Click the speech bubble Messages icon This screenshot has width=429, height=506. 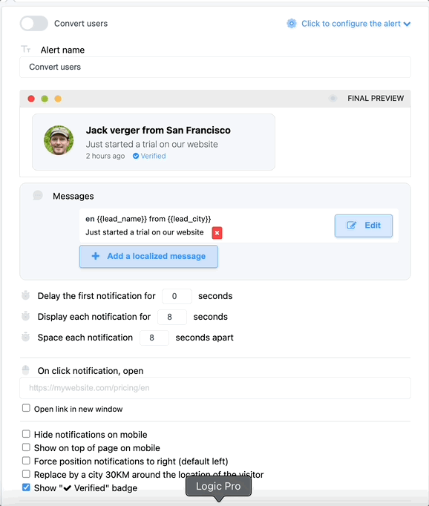[38, 195]
